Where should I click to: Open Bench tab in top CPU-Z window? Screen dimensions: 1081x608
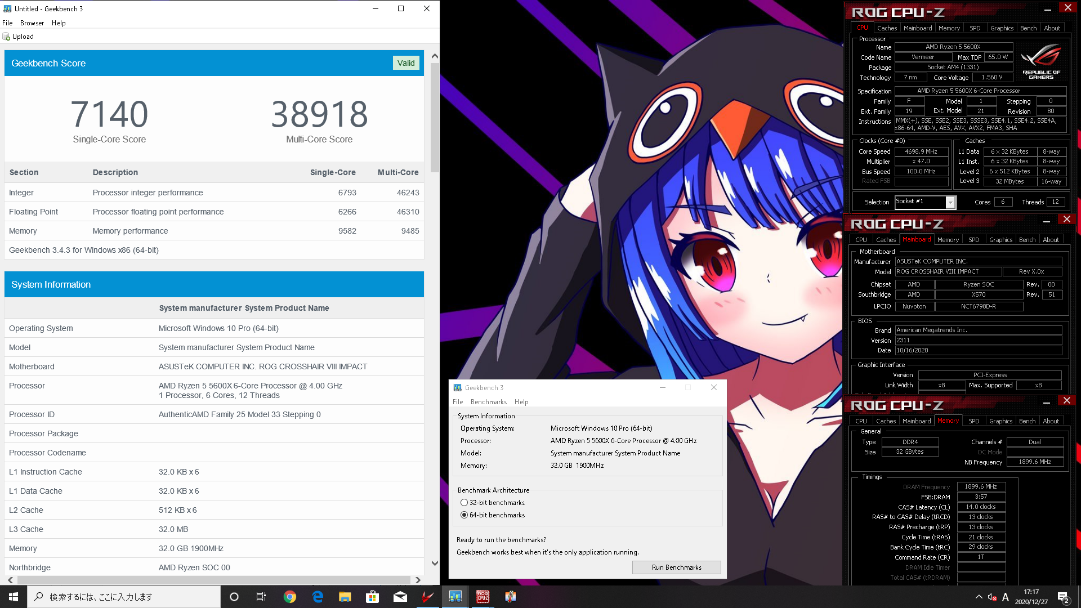pos(1028,28)
